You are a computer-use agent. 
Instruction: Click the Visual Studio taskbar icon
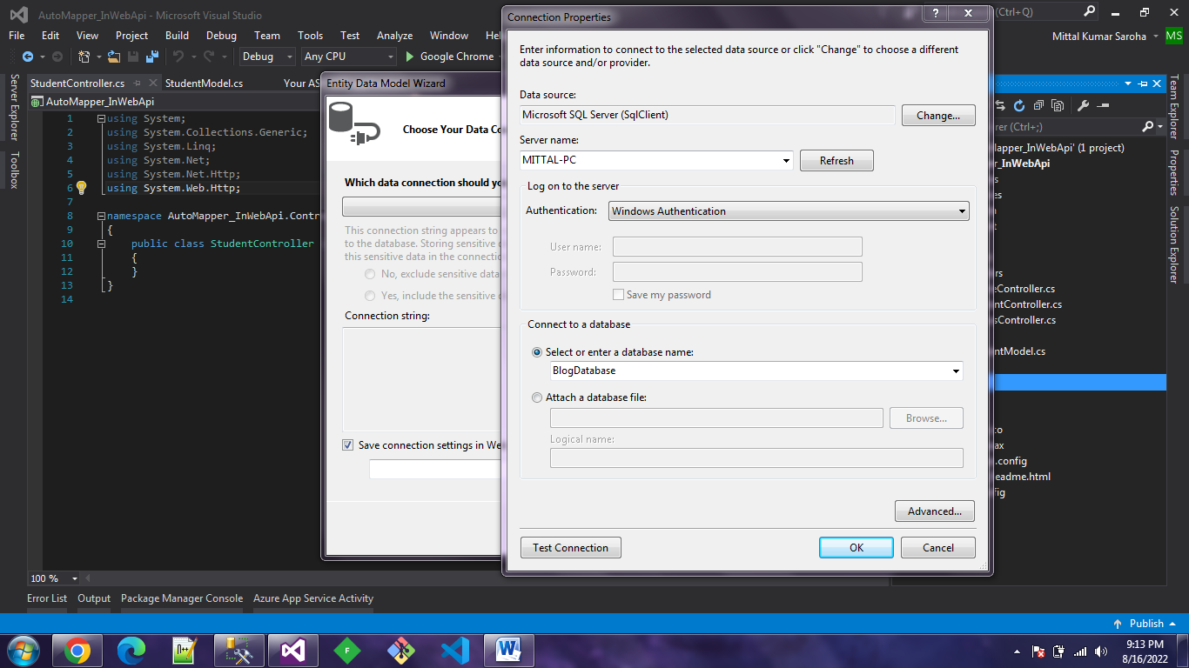[x=293, y=651]
